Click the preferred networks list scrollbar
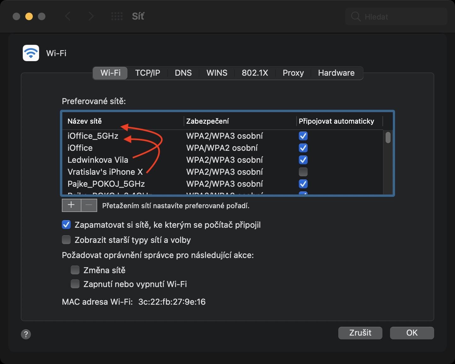 (x=388, y=138)
